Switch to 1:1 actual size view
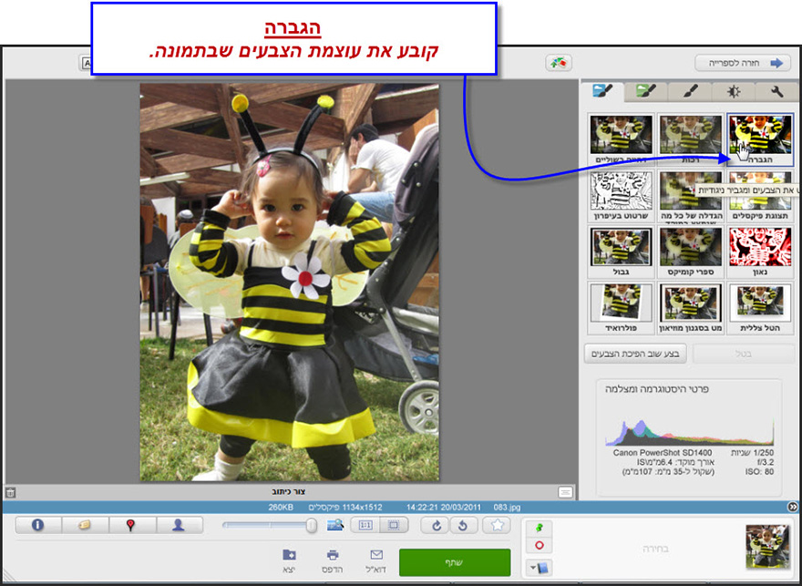 click(365, 527)
